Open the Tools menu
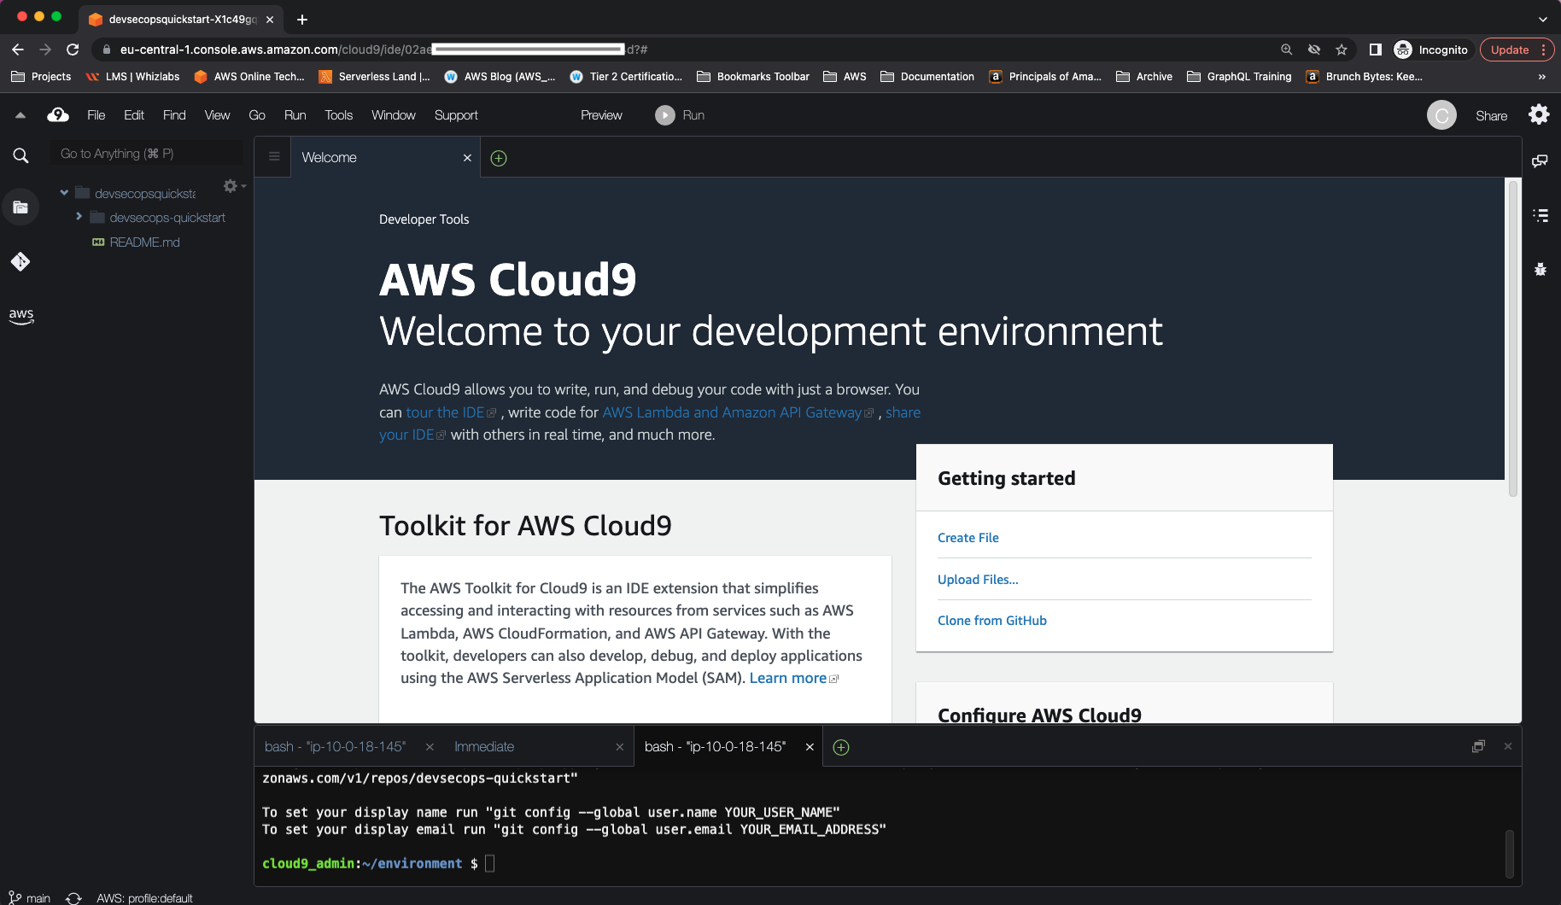This screenshot has height=905, width=1561. coord(338,115)
